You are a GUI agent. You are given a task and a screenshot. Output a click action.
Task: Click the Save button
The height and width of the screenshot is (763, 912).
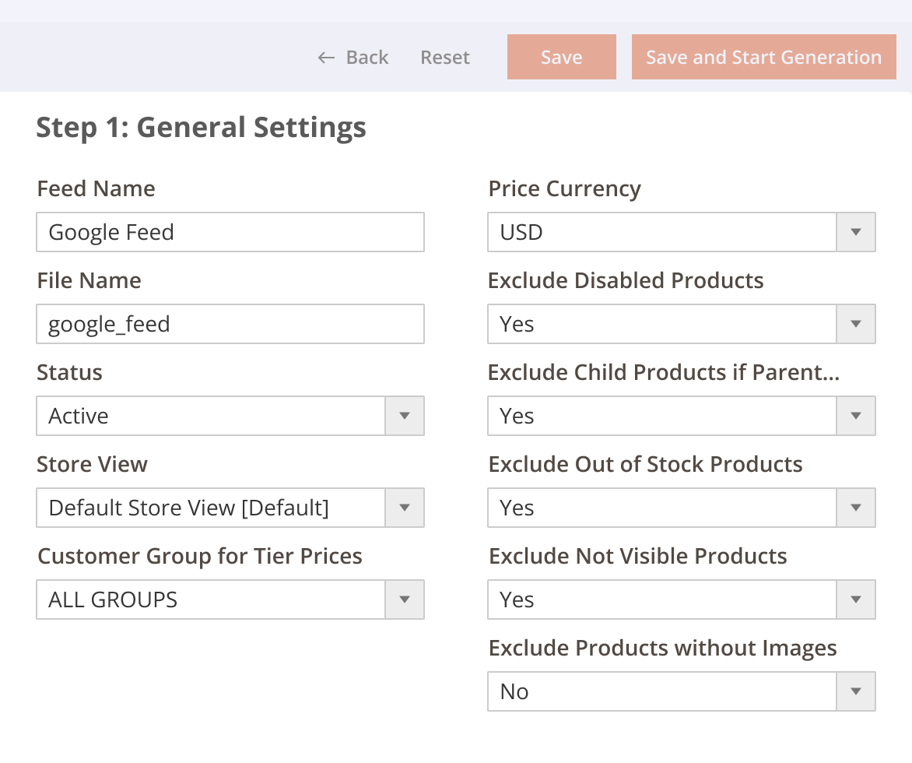click(561, 58)
